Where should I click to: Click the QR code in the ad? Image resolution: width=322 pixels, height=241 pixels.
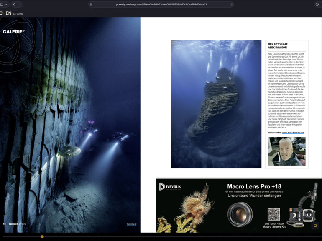(x=273, y=214)
